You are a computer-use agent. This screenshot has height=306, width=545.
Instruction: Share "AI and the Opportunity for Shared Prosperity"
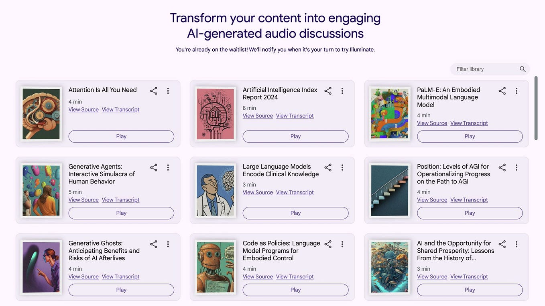pyautogui.click(x=502, y=244)
